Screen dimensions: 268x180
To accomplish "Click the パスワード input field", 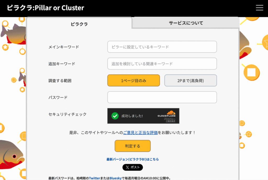I will [162, 97].
